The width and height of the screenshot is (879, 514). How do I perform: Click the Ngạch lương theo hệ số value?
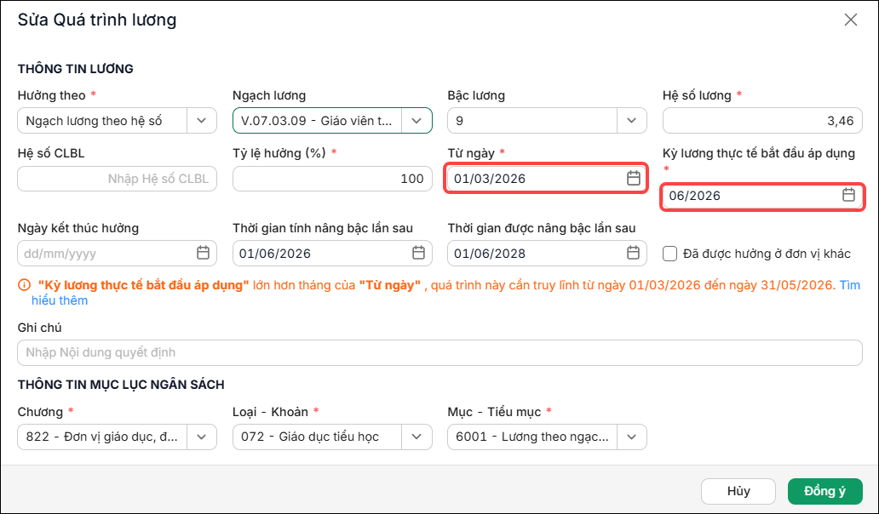(x=95, y=121)
